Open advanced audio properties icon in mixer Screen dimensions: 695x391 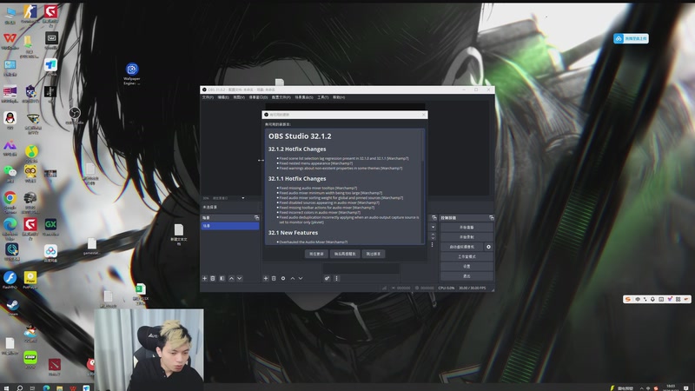[x=328, y=278]
